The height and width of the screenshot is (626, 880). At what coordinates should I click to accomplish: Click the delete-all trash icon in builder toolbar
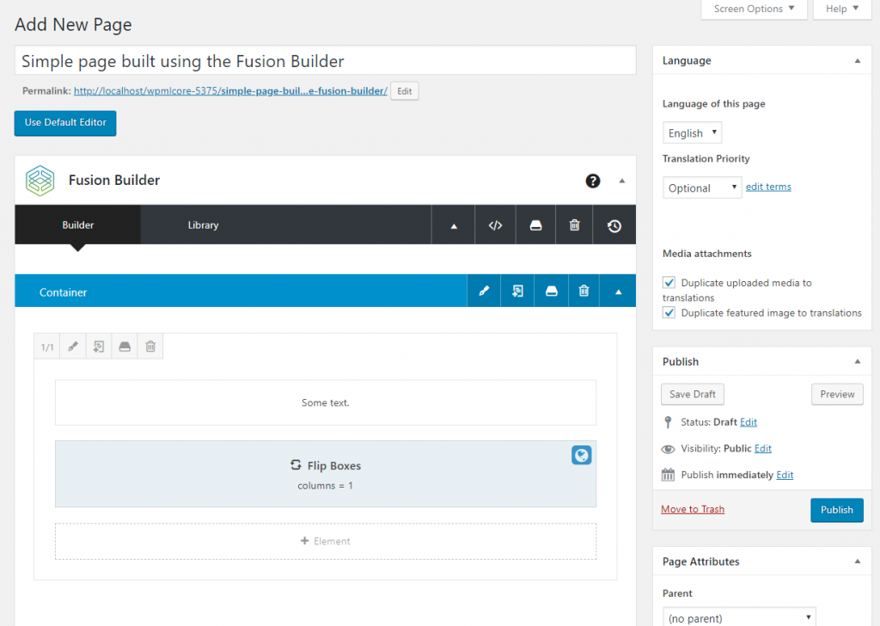tap(574, 225)
